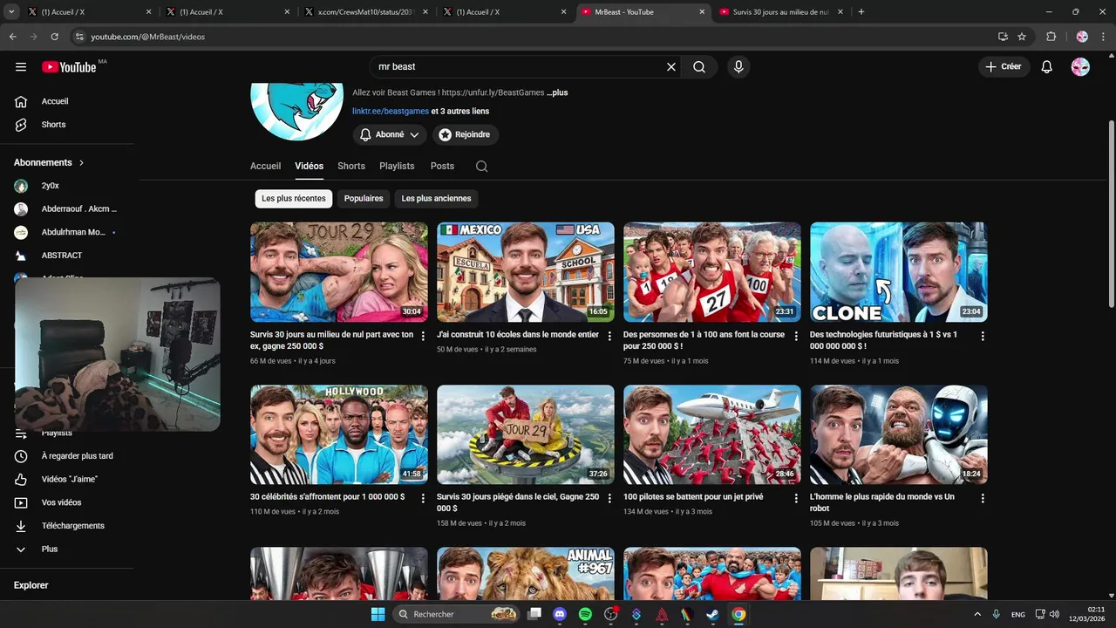Screen dimensions: 1116x628
Task: Switch to the Accueil channel tab
Action: pos(266,166)
